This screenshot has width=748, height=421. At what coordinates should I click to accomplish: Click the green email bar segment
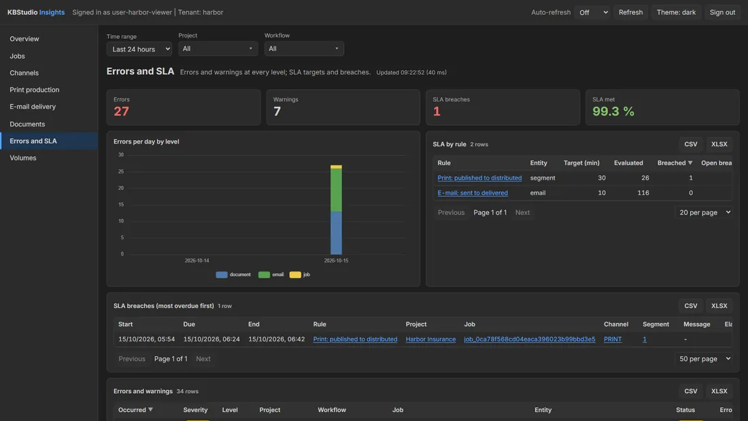336,190
